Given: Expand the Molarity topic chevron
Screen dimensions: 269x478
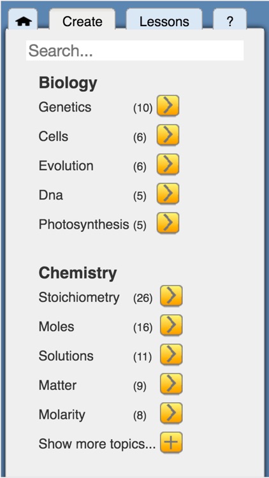Looking at the screenshot, I should point(171,414).
